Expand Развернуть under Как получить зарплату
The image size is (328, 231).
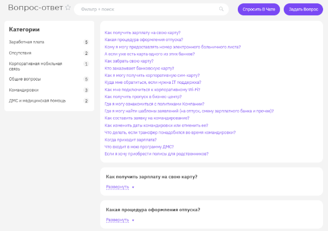coord(118,187)
